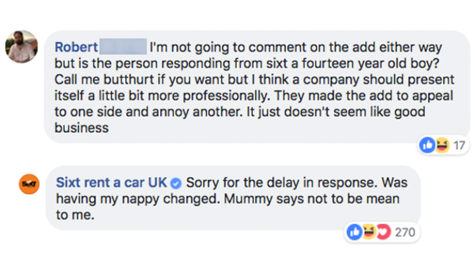Open the Sixt rent a car UK page link
The width and height of the screenshot is (475, 267).
point(111,183)
